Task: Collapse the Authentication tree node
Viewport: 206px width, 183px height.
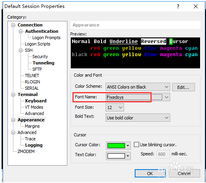Action: point(20,31)
